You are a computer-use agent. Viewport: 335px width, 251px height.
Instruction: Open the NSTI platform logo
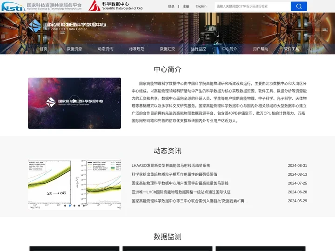coord(41,6)
